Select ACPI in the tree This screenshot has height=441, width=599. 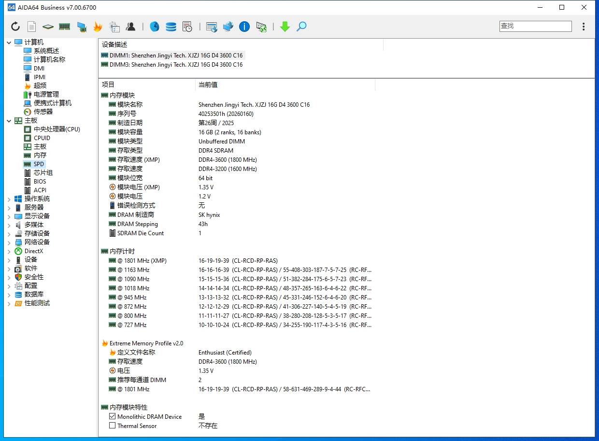(x=40, y=190)
